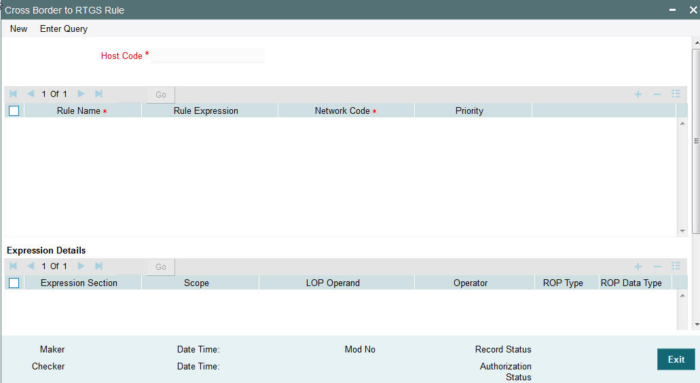700x383 pixels.
Task: Minimize the Cross Border to RTGS Rule window
Action: 672,9
